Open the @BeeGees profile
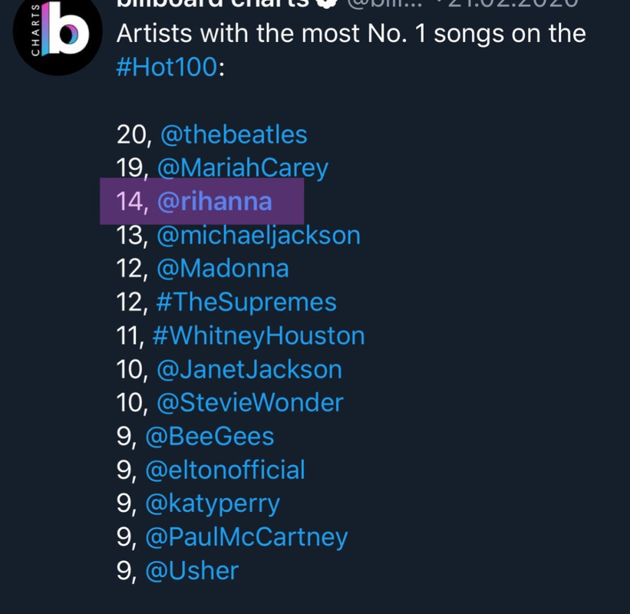 click(209, 437)
